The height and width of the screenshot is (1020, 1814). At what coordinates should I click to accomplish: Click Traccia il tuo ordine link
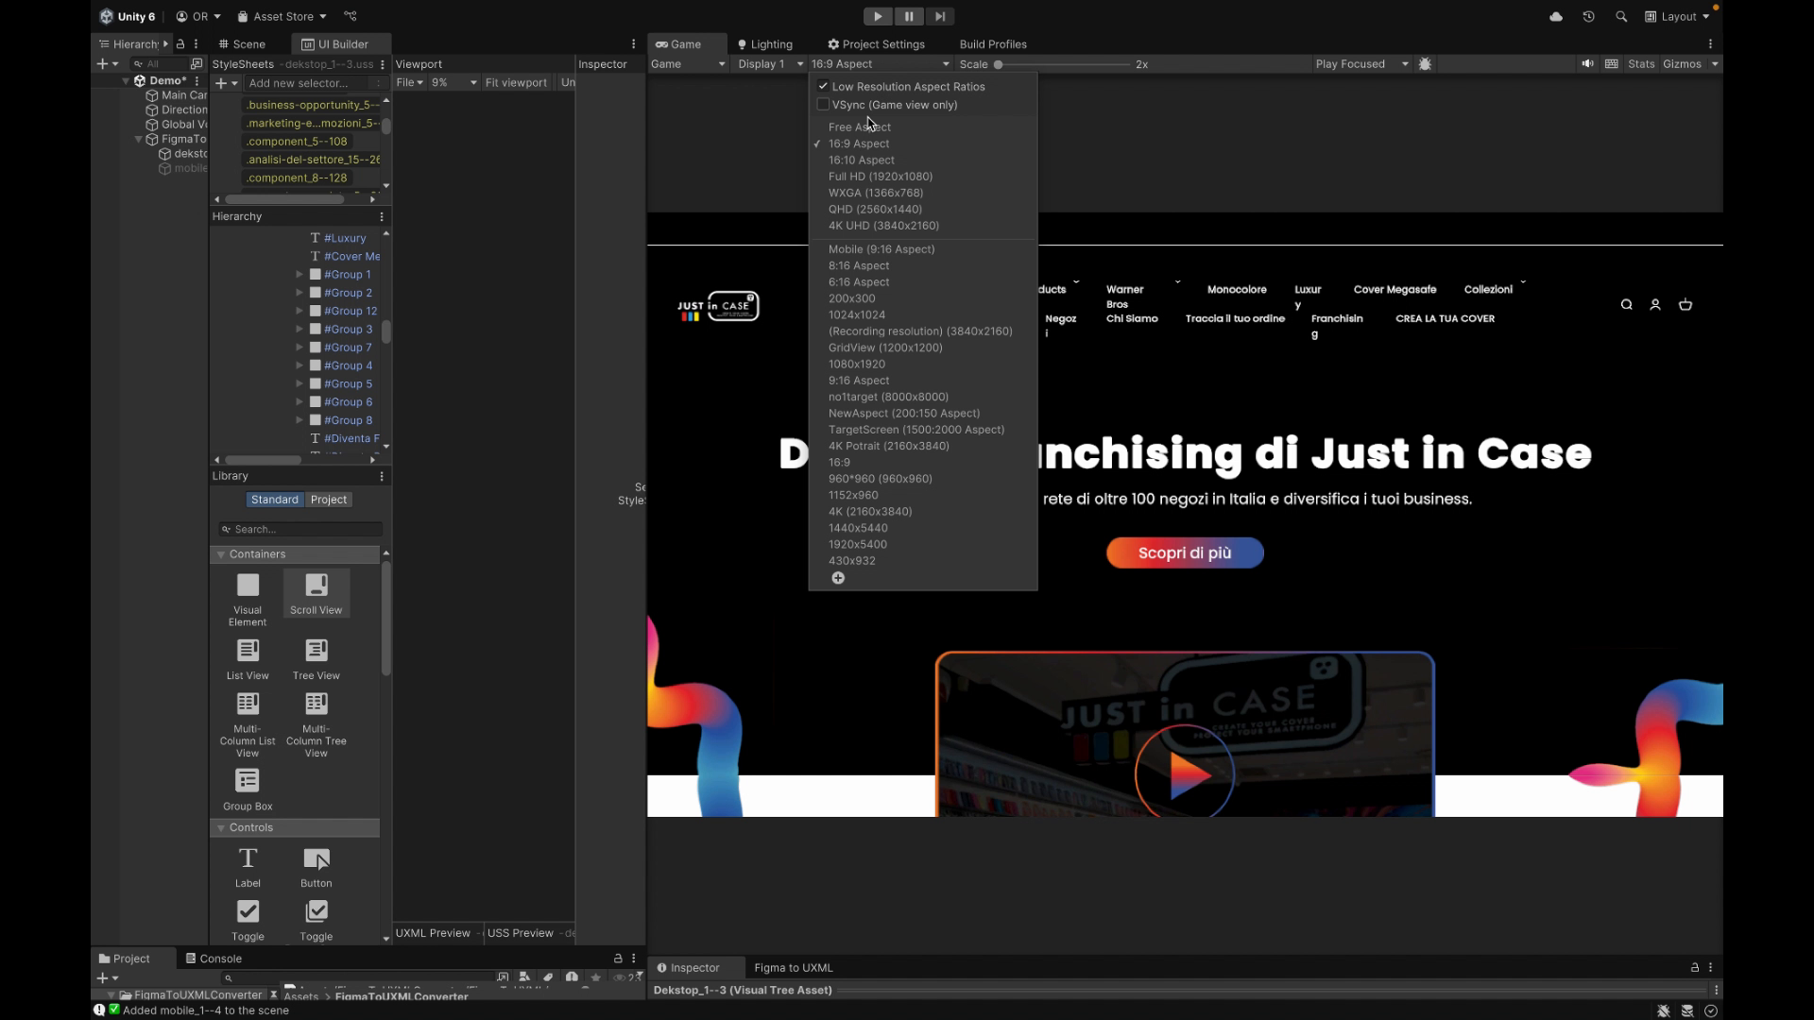coord(1235,319)
